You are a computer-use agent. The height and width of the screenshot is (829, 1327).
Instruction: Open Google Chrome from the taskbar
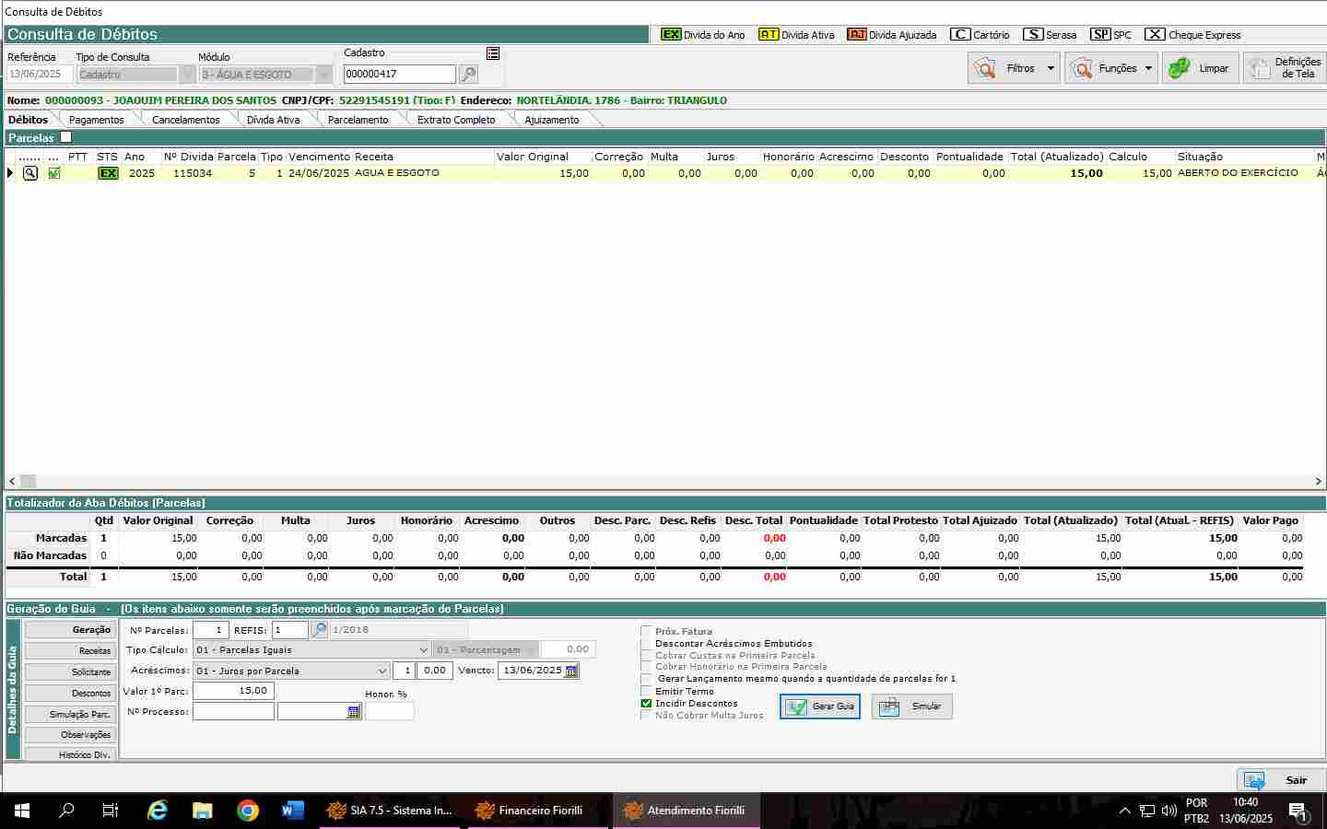tap(247, 811)
